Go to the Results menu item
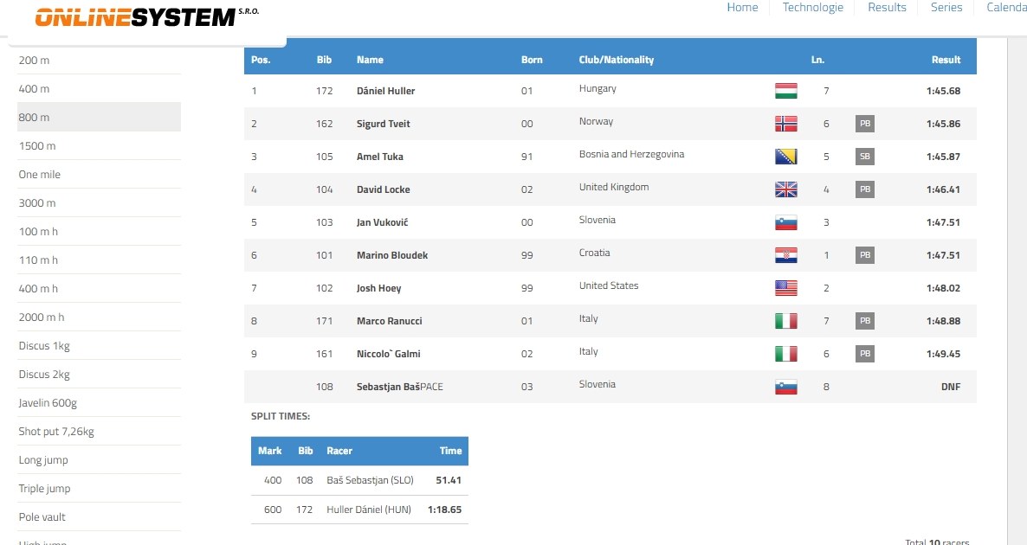Viewport: 1027px width, 545px height. (887, 8)
